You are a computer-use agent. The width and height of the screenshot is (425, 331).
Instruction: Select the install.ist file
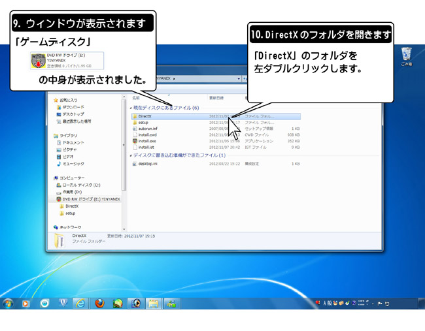point(216,148)
